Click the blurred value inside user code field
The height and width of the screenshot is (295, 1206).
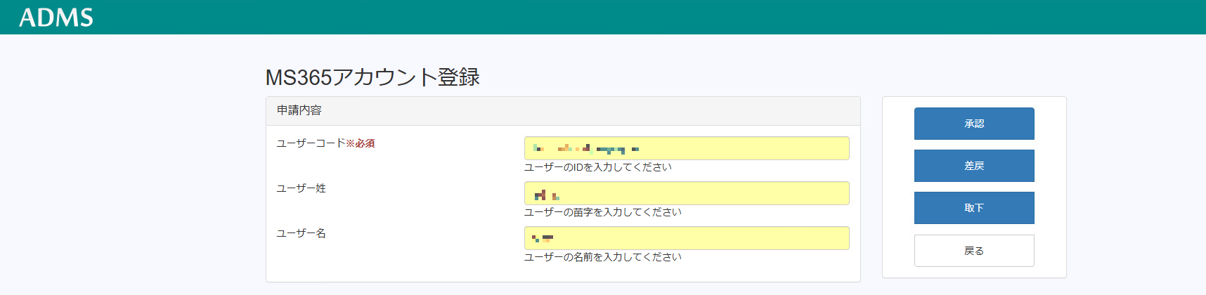click(x=585, y=148)
